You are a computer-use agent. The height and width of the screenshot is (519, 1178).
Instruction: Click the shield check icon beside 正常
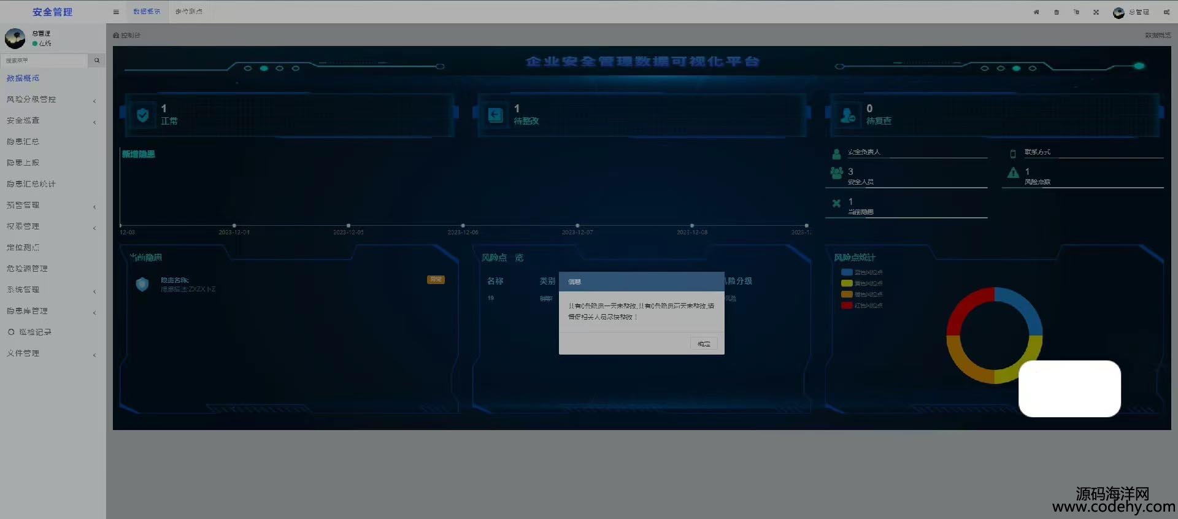[143, 115]
